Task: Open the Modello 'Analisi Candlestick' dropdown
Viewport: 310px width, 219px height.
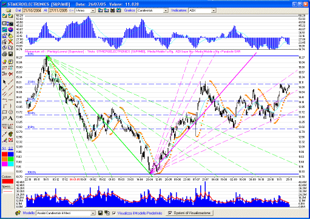Action: coord(93,213)
